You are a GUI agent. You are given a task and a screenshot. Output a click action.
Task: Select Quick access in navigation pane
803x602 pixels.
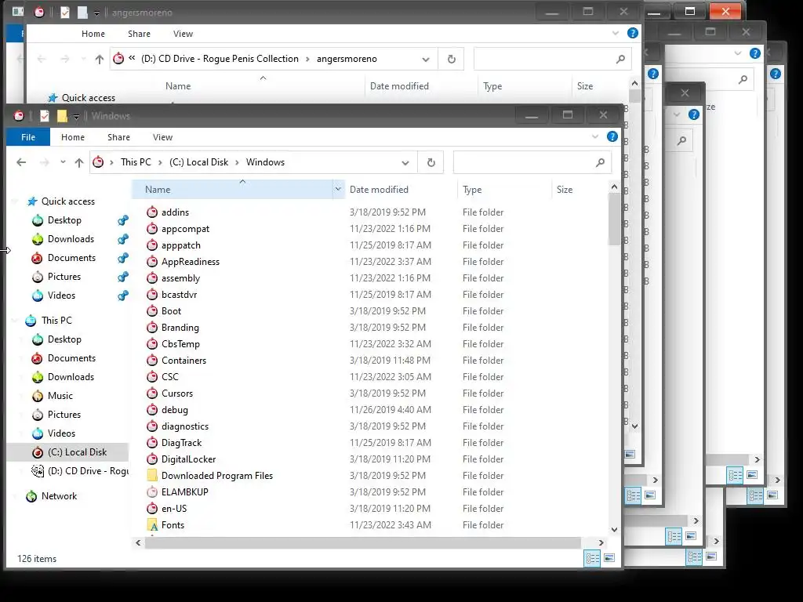tap(68, 201)
